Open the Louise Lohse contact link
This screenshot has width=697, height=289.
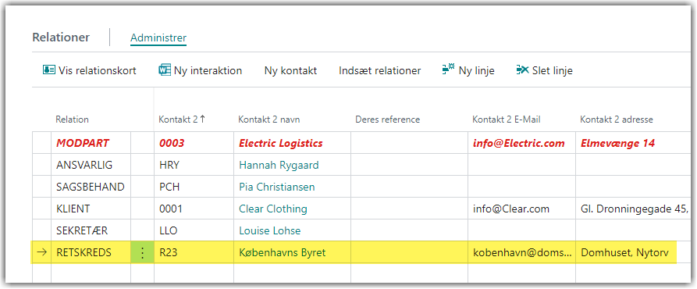click(270, 230)
